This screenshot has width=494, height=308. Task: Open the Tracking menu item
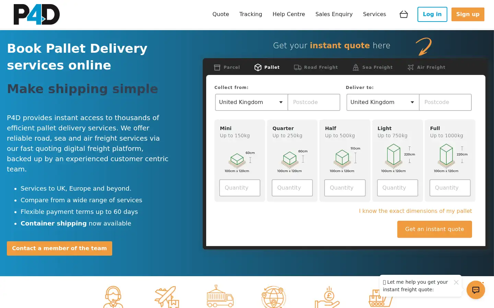(x=251, y=14)
